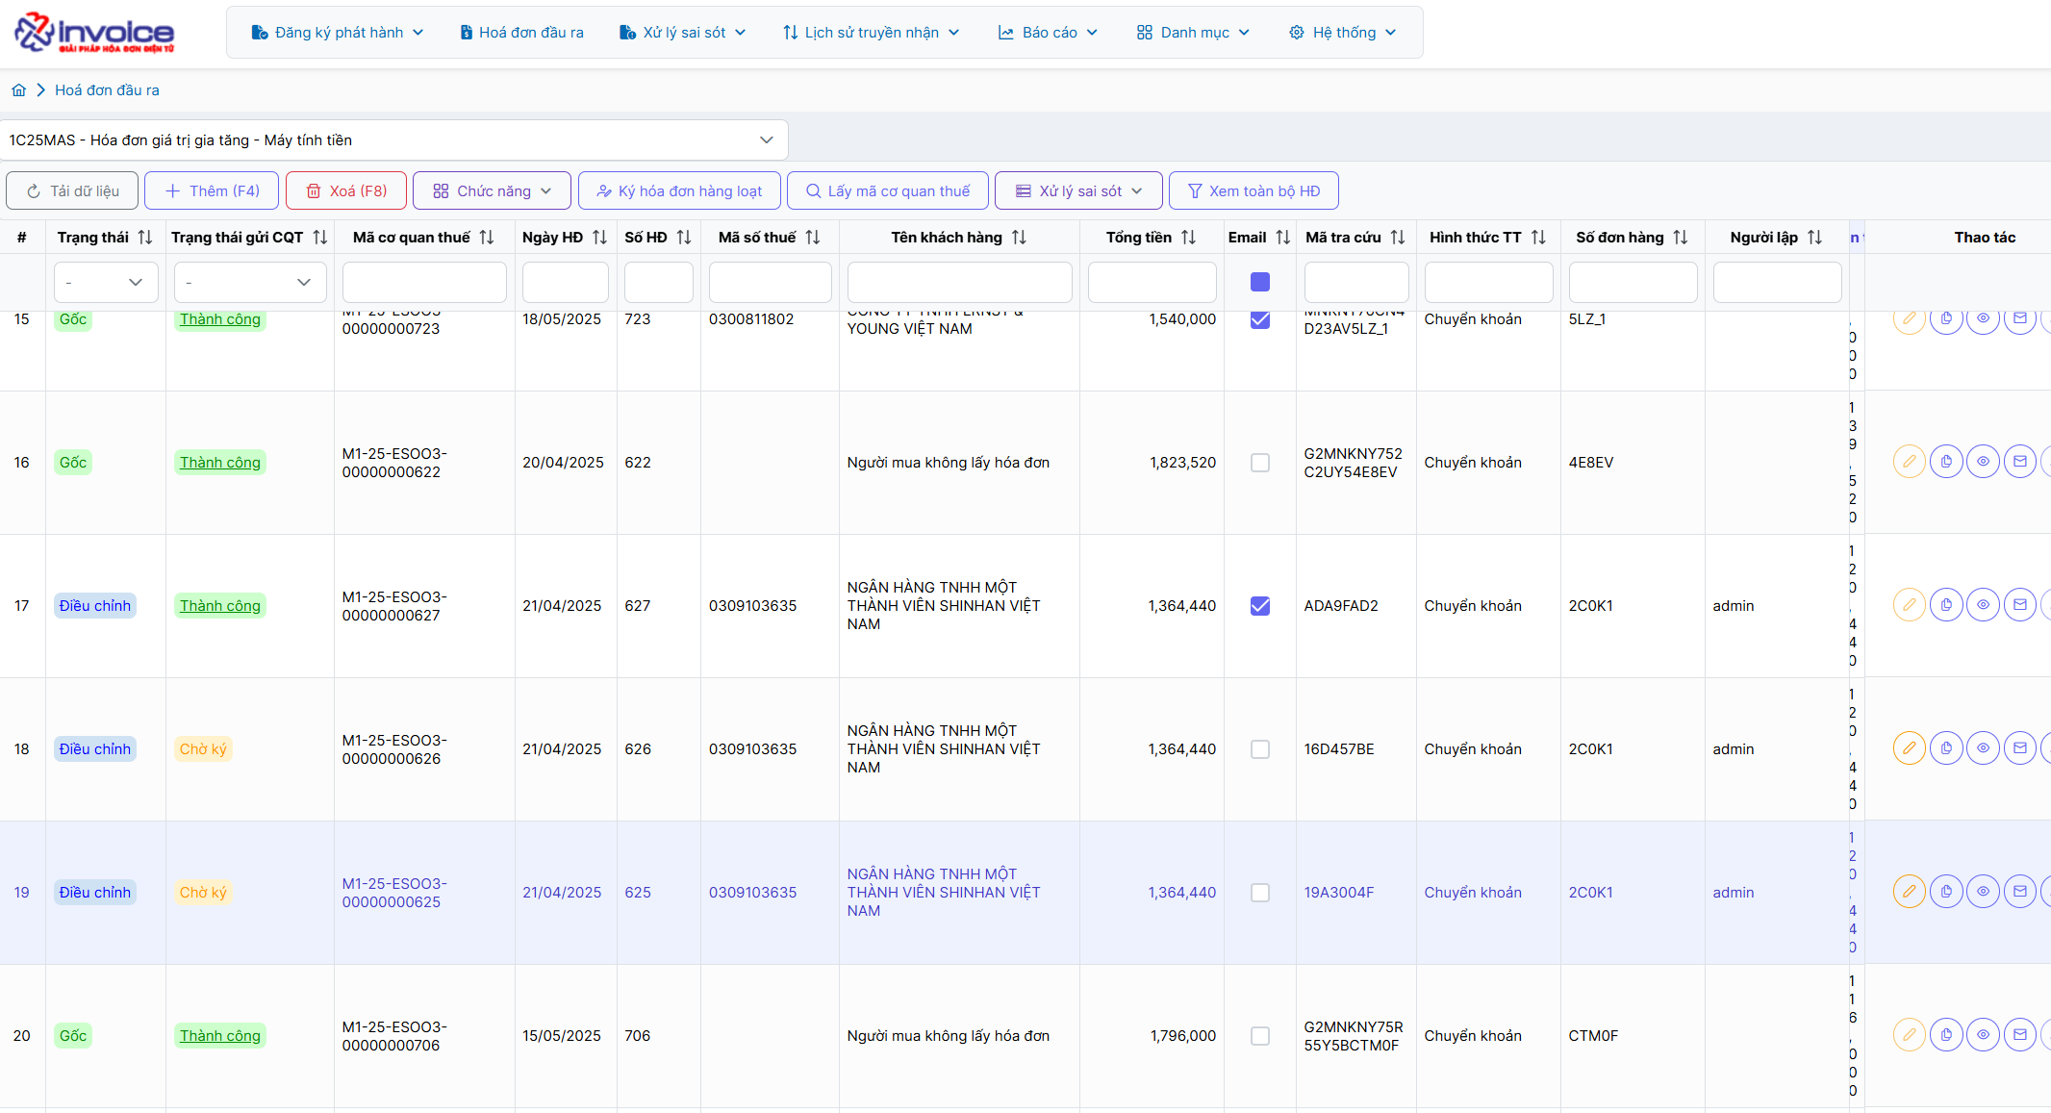
Task: Open the 1C25MAS invoice template dropdown
Action: (x=393, y=140)
